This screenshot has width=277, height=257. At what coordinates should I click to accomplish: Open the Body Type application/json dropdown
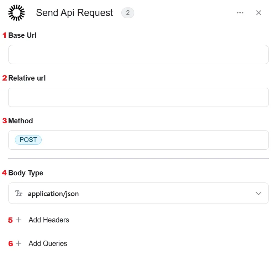[138, 193]
